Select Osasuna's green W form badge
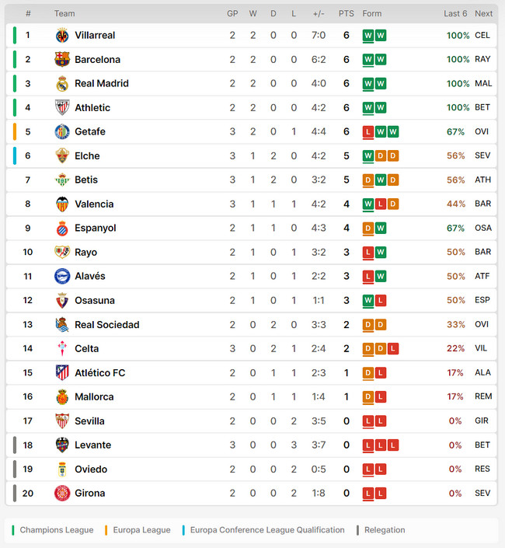505x548 pixels. pyautogui.click(x=368, y=301)
